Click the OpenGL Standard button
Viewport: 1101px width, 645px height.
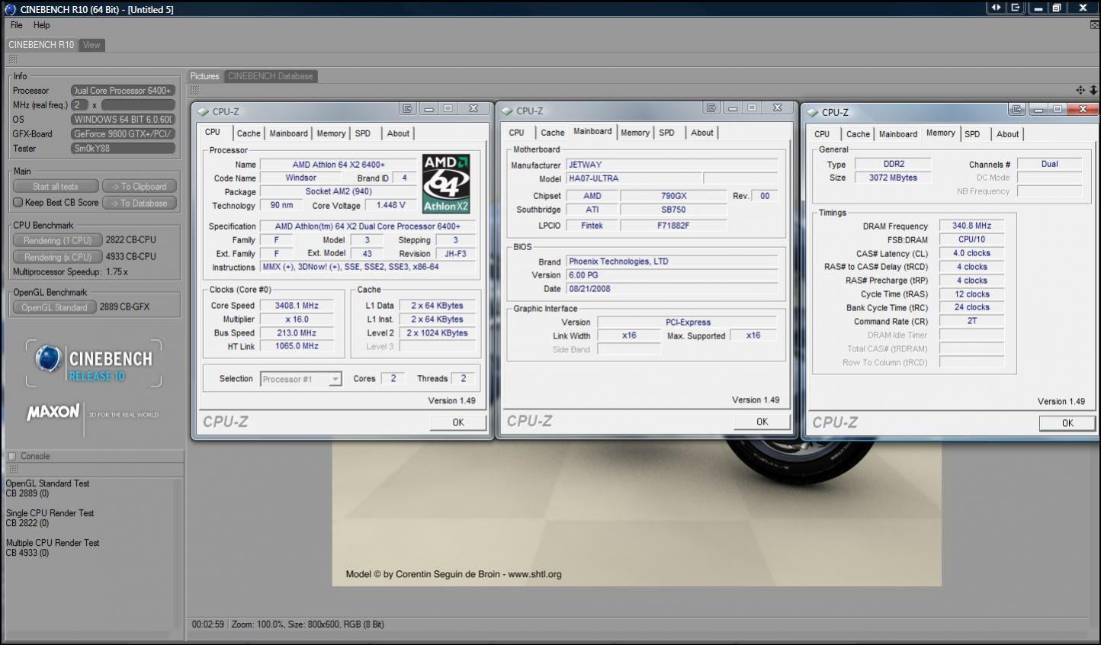[x=54, y=307]
